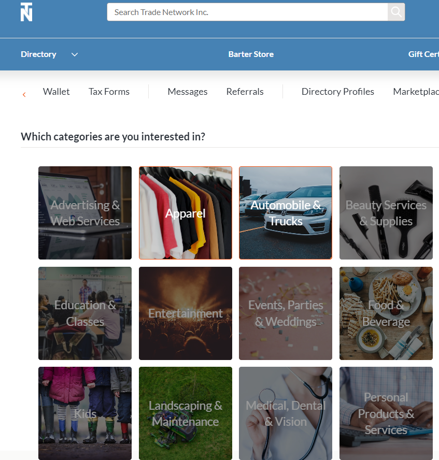Go to the Wallet tab

click(x=56, y=92)
